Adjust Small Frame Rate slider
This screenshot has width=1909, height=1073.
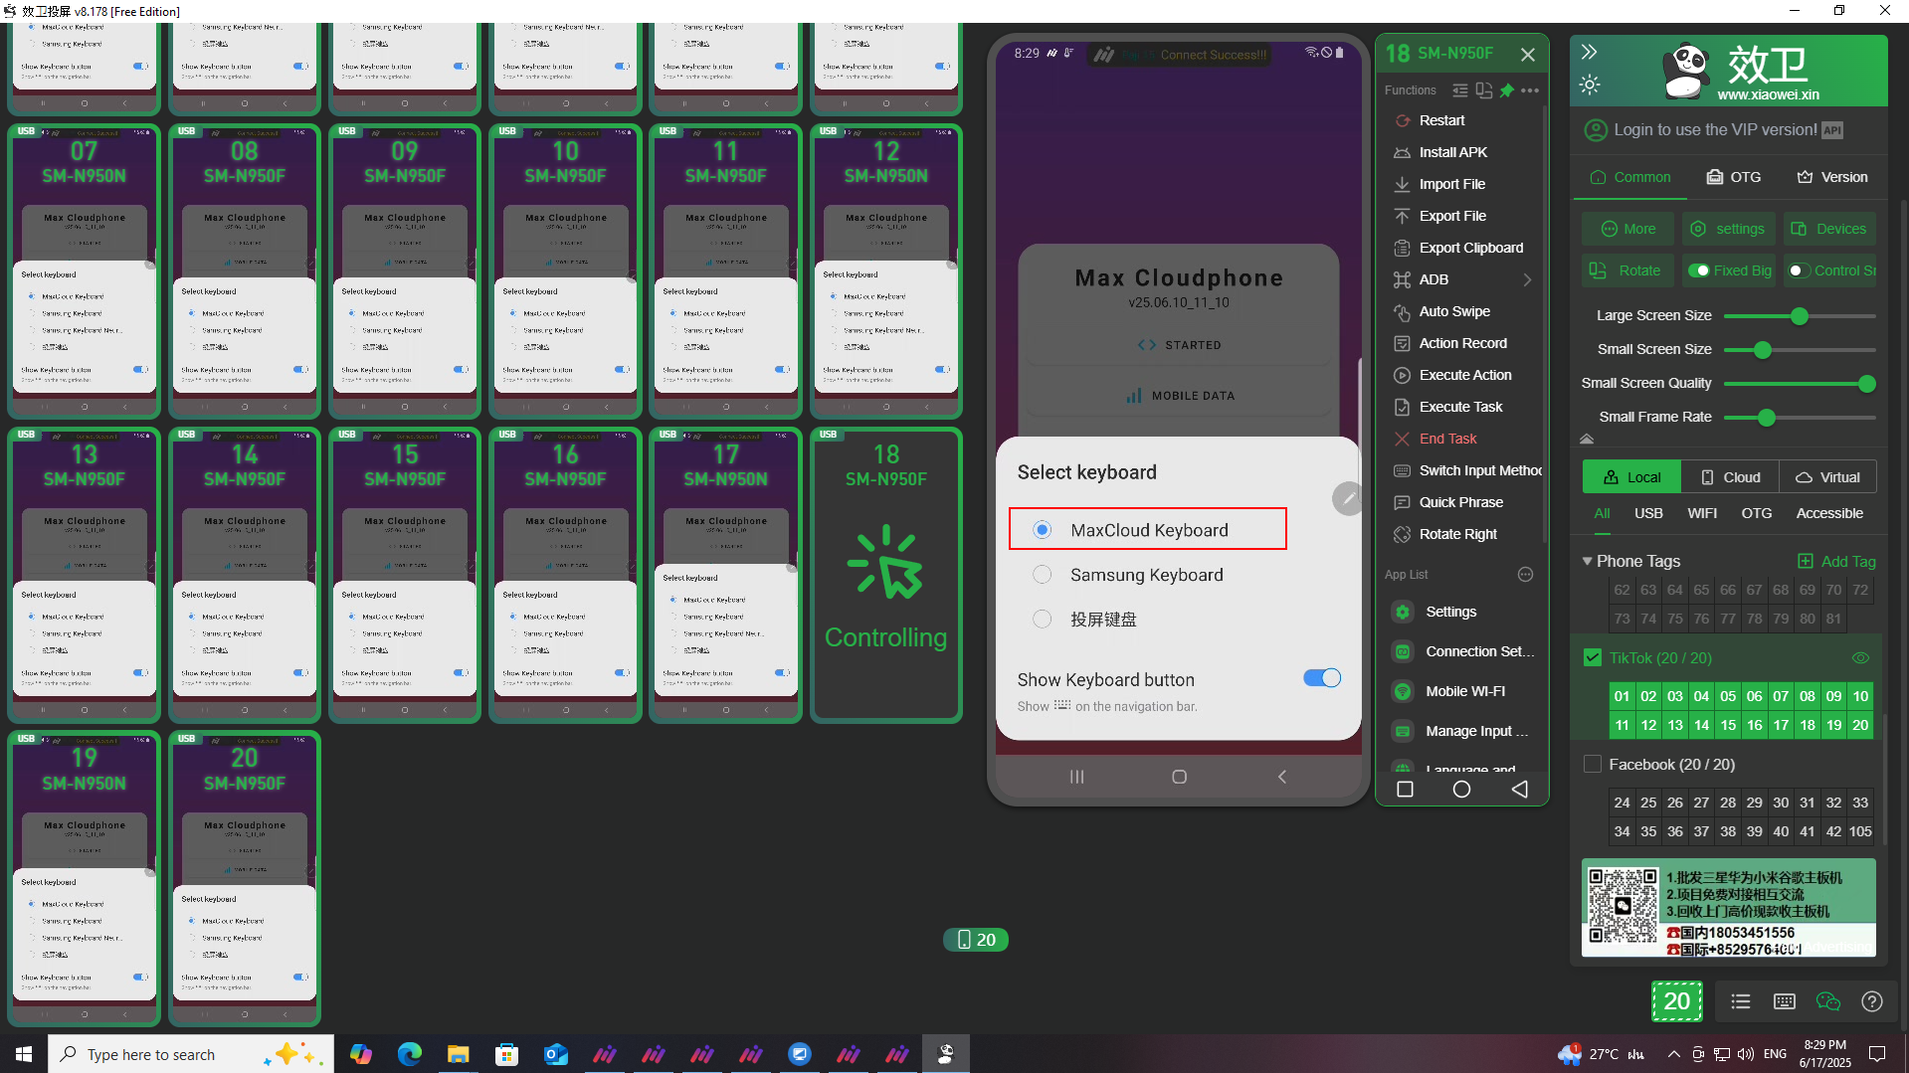[1766, 418]
